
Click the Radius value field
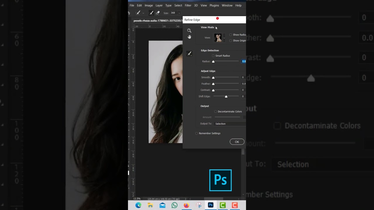tap(244, 61)
